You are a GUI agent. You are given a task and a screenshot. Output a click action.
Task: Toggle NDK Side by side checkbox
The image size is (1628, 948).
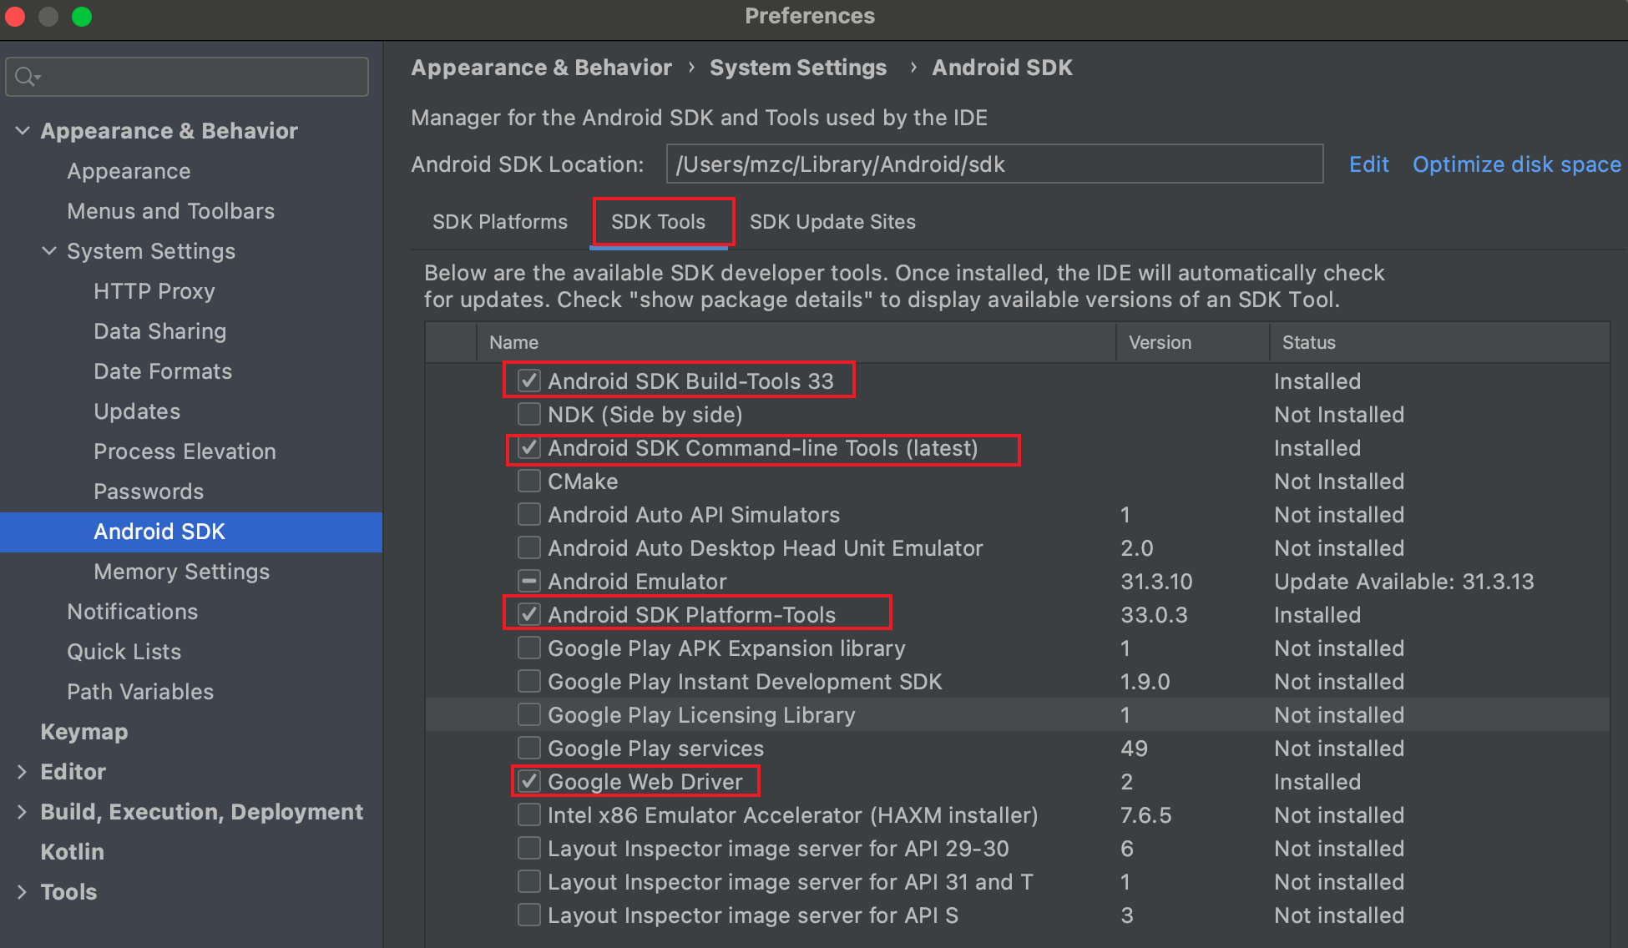pyautogui.click(x=528, y=416)
